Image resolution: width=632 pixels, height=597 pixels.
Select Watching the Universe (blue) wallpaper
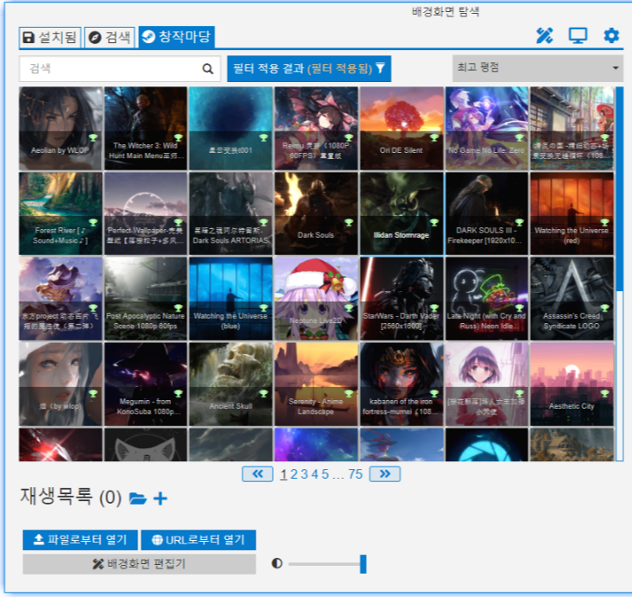point(231,299)
